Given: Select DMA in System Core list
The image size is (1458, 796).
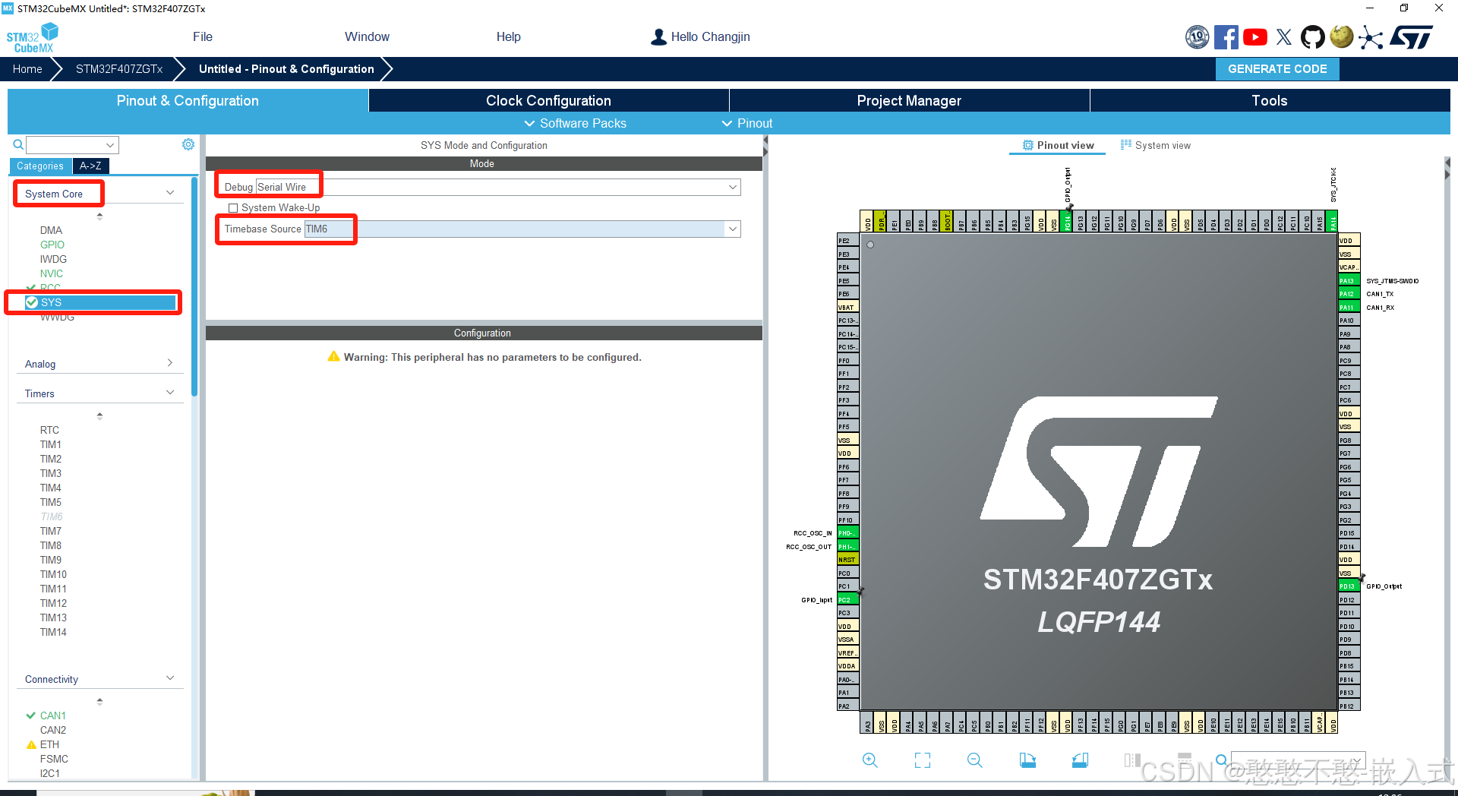Looking at the screenshot, I should pyautogui.click(x=51, y=230).
